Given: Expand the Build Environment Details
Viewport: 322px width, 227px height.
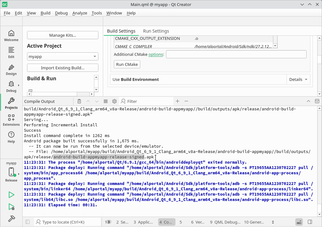Looking at the screenshot, I should click(x=298, y=79).
